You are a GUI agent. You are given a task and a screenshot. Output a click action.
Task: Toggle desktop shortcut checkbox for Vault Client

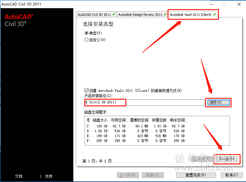coord(86,91)
